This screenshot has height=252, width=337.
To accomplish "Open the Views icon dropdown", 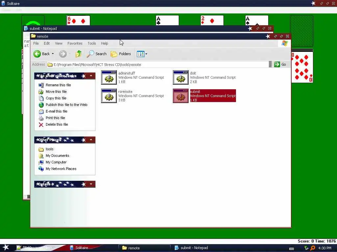I will (x=142, y=54).
